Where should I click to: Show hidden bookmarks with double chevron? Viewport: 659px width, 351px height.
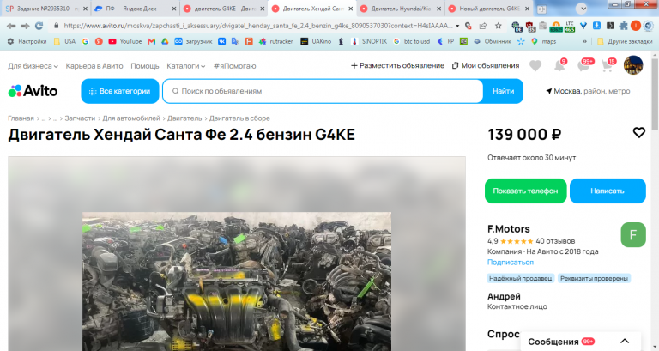pos(584,41)
